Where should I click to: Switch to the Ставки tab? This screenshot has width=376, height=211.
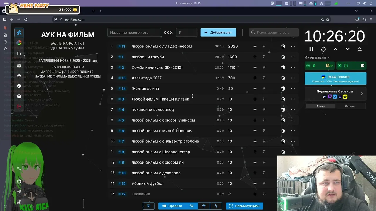click(320, 106)
